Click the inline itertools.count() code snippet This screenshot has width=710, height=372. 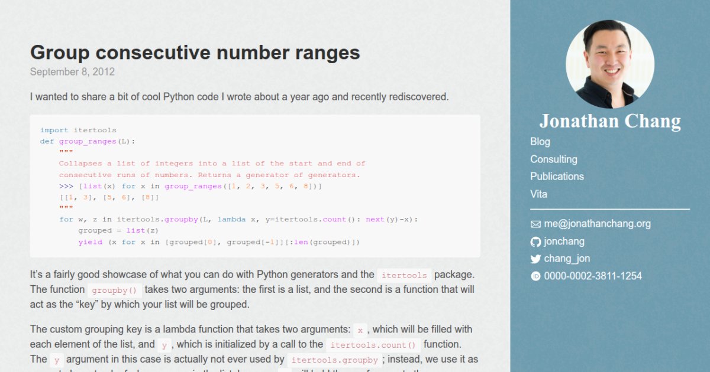coord(373,345)
